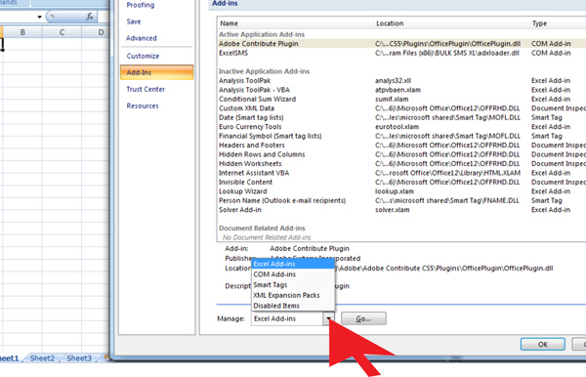Open the Advanced options category
Screen dimensions: 586x377
pos(142,38)
